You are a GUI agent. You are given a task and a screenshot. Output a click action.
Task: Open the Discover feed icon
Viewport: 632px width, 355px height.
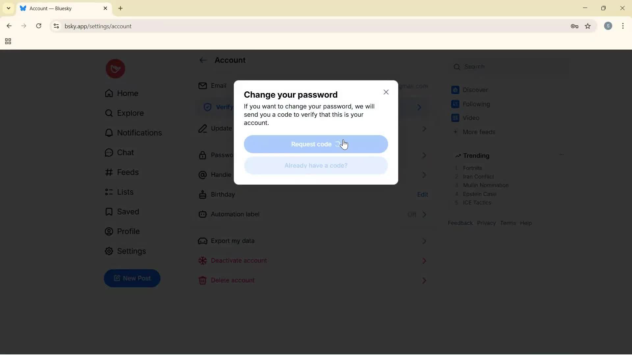(x=456, y=90)
